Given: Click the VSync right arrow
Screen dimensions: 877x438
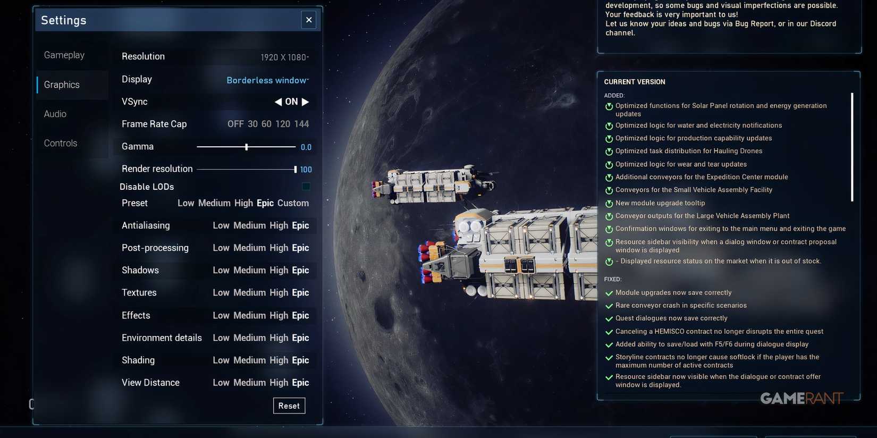Looking at the screenshot, I should (305, 102).
